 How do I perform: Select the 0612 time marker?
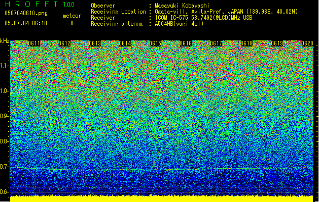(x=64, y=43)
